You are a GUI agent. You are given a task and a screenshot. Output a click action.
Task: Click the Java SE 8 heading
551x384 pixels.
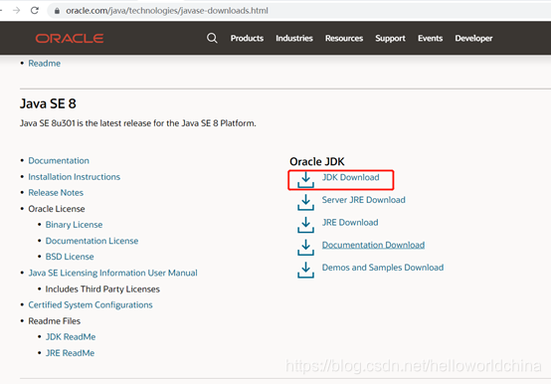tap(48, 103)
